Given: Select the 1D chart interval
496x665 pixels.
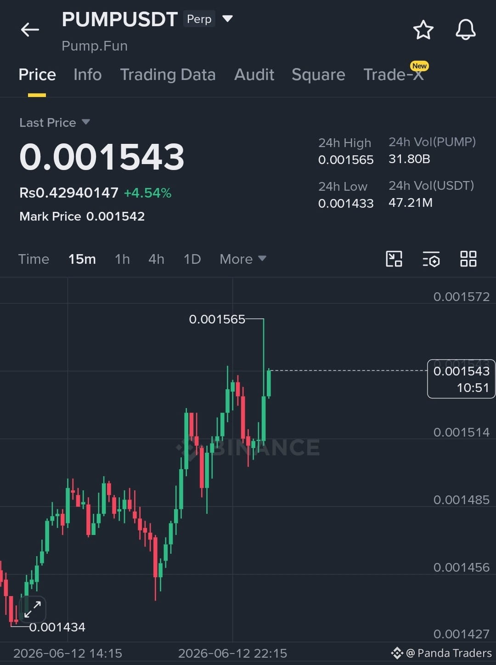Looking at the screenshot, I should point(192,259).
